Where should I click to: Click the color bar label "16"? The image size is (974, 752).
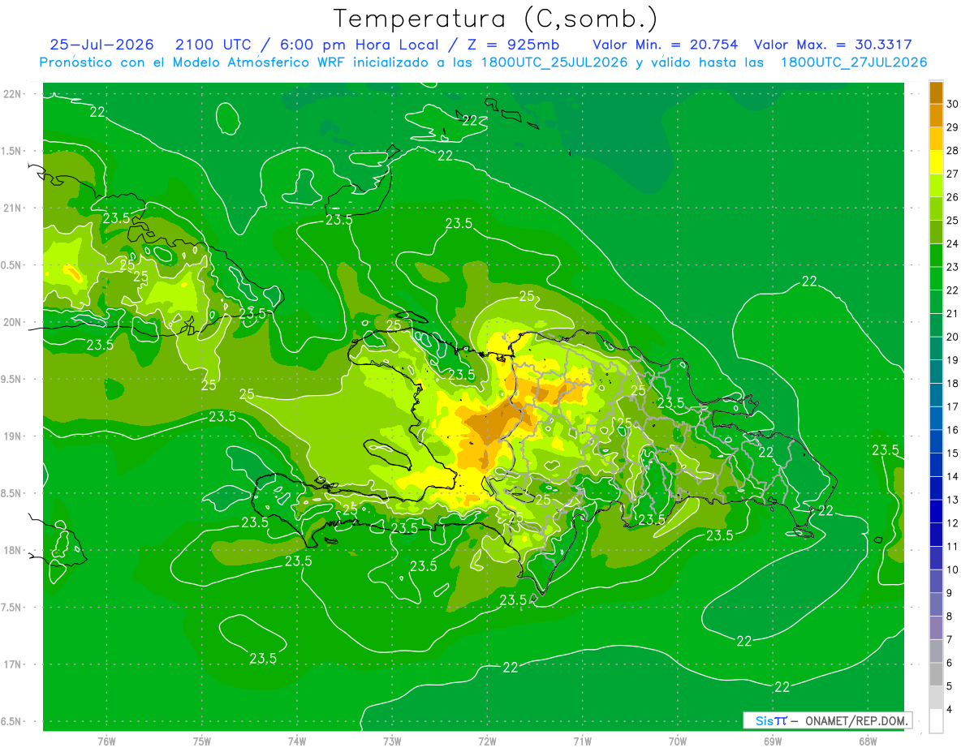pos(953,430)
